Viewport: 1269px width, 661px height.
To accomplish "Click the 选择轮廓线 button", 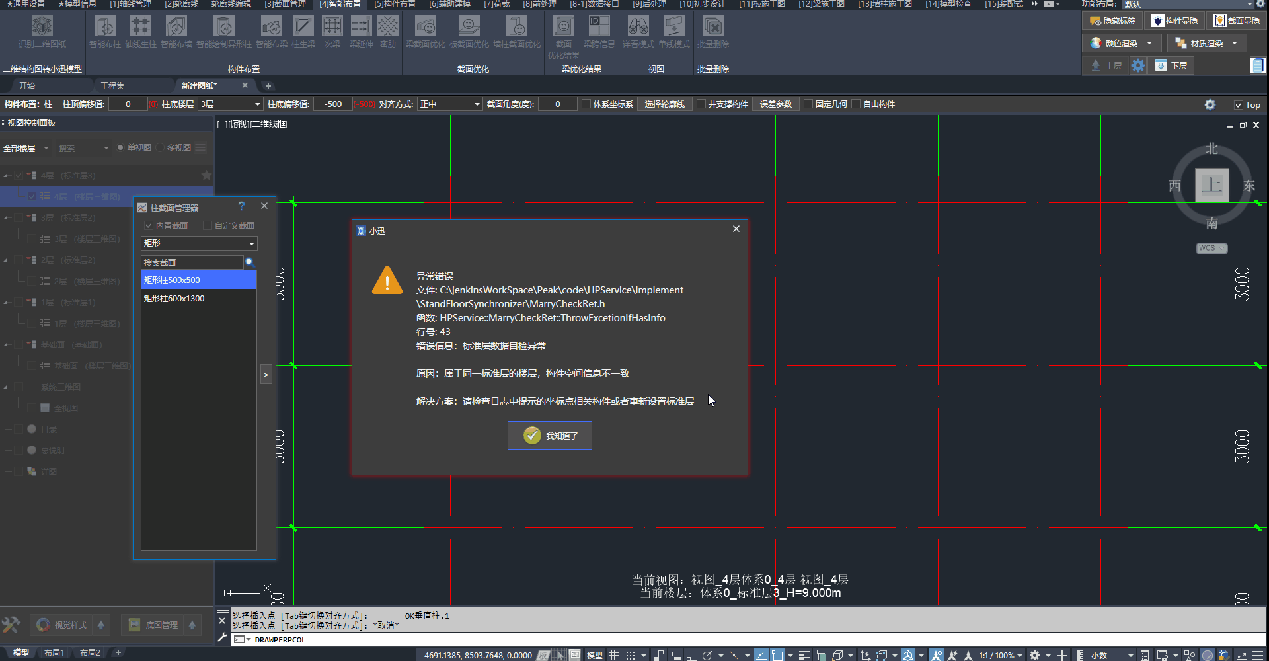I will coord(664,104).
